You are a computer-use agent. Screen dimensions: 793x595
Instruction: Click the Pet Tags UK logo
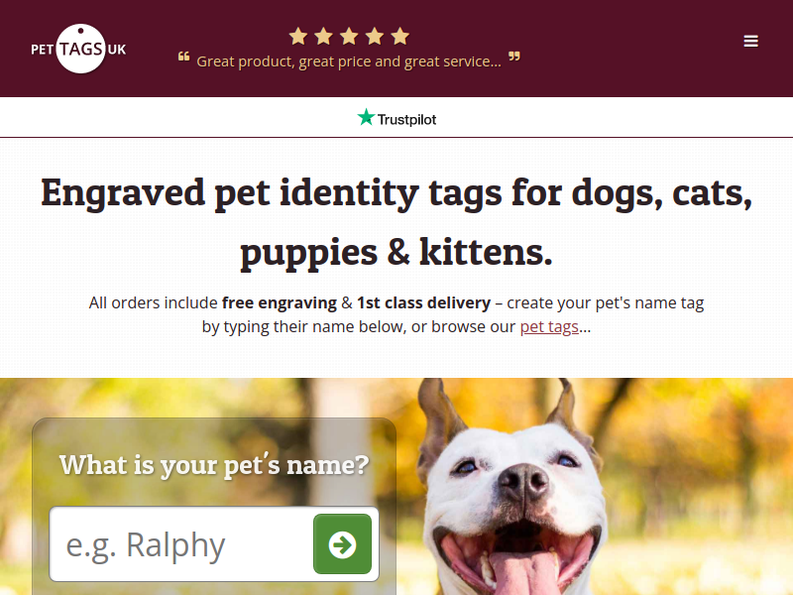click(78, 49)
